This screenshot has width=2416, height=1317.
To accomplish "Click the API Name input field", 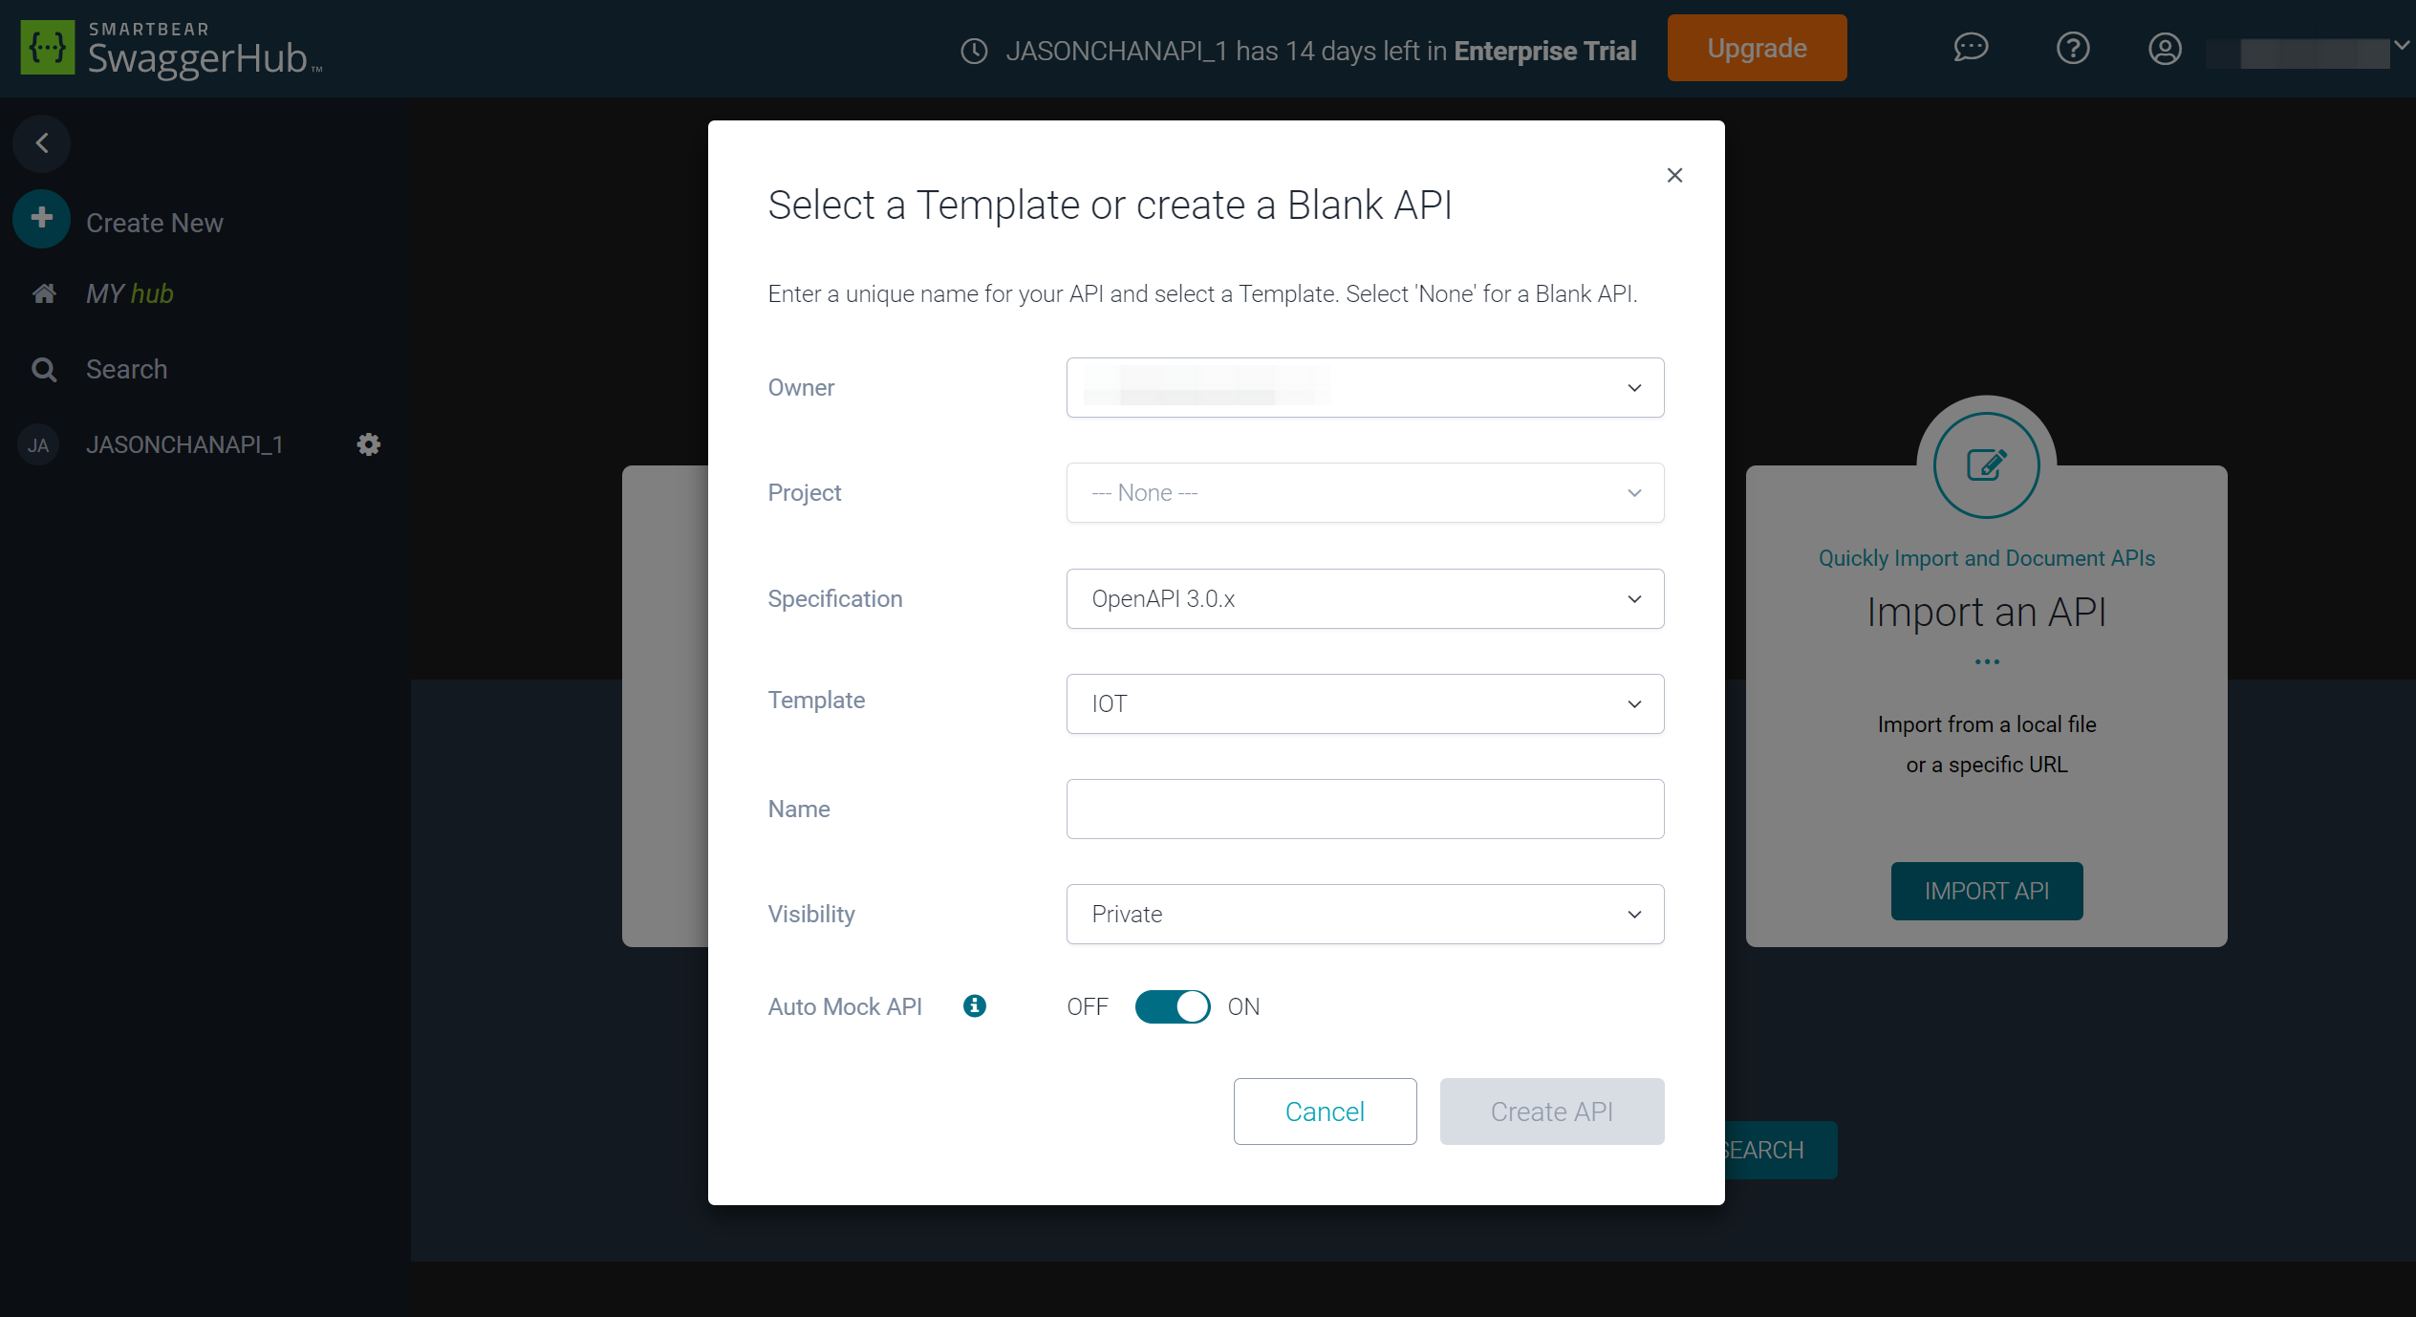I will [x=1367, y=810].
